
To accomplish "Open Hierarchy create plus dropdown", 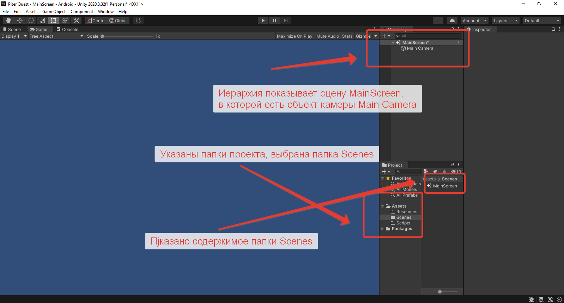I will 386,36.
